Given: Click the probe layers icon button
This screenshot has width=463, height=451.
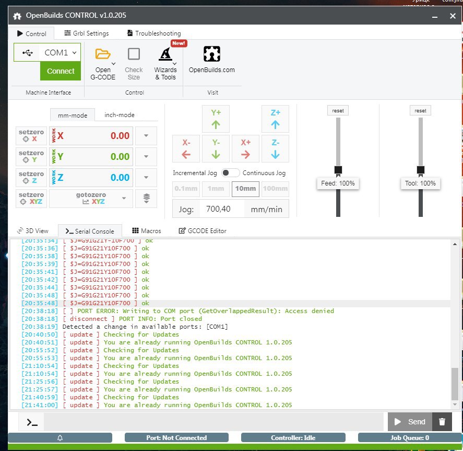Looking at the screenshot, I should (146, 198).
